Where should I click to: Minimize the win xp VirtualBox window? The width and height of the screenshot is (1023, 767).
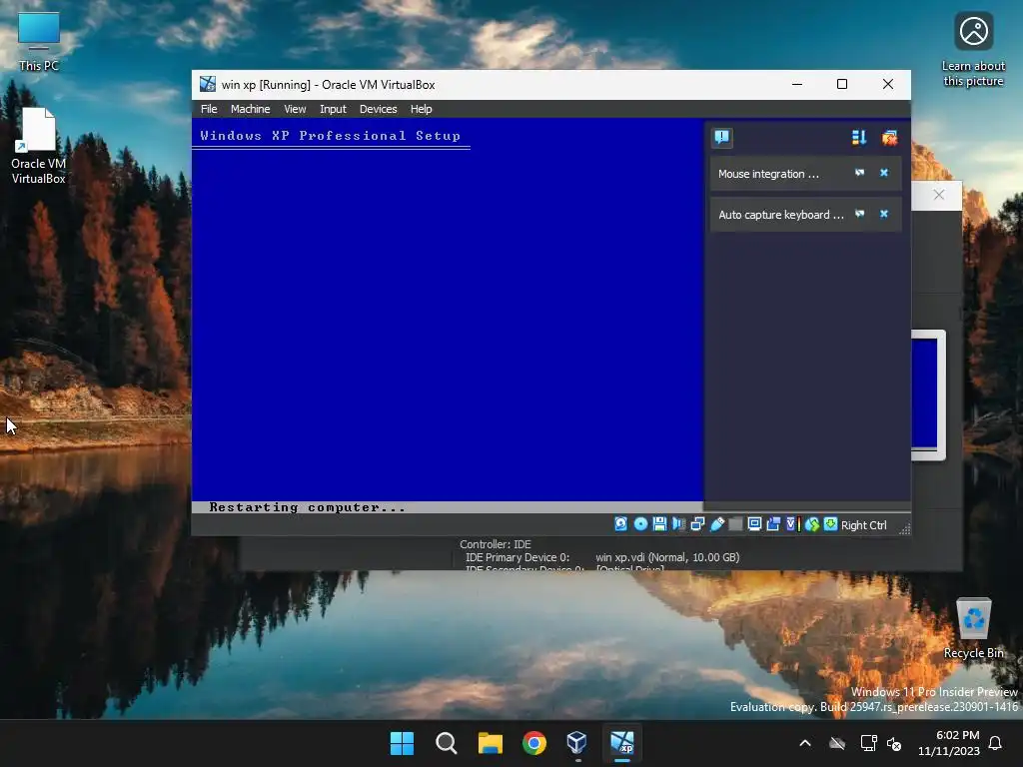(x=797, y=84)
